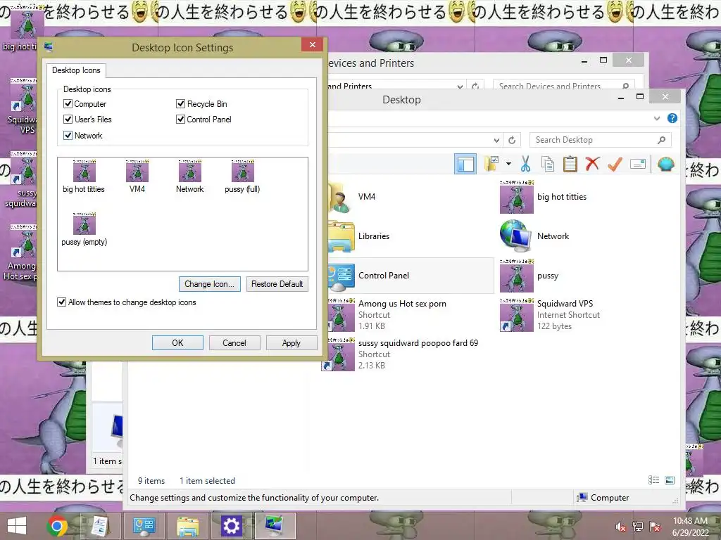Click the Action Center flag tray icon
The width and height of the screenshot is (721, 540).
click(x=655, y=527)
